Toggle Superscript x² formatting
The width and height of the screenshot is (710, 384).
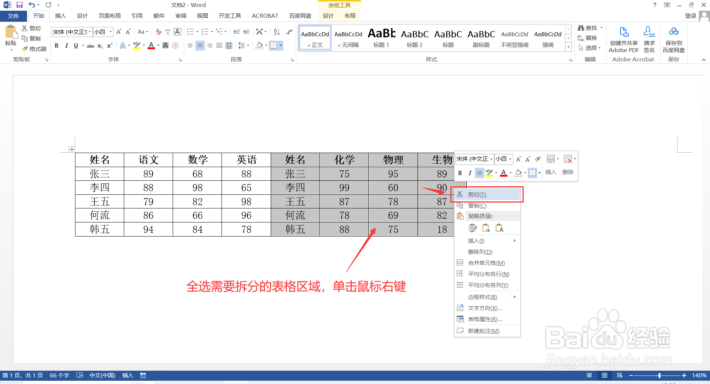pos(109,45)
